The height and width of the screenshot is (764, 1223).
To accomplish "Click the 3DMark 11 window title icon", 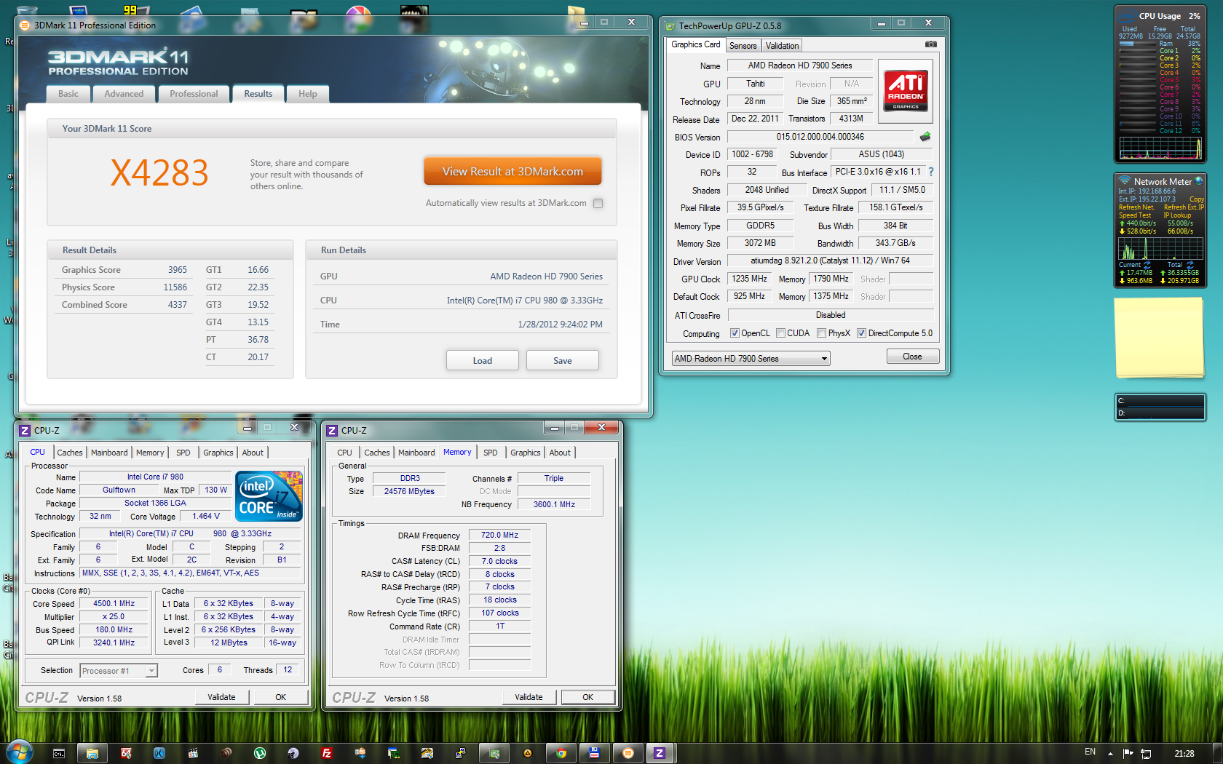I will (25, 25).
